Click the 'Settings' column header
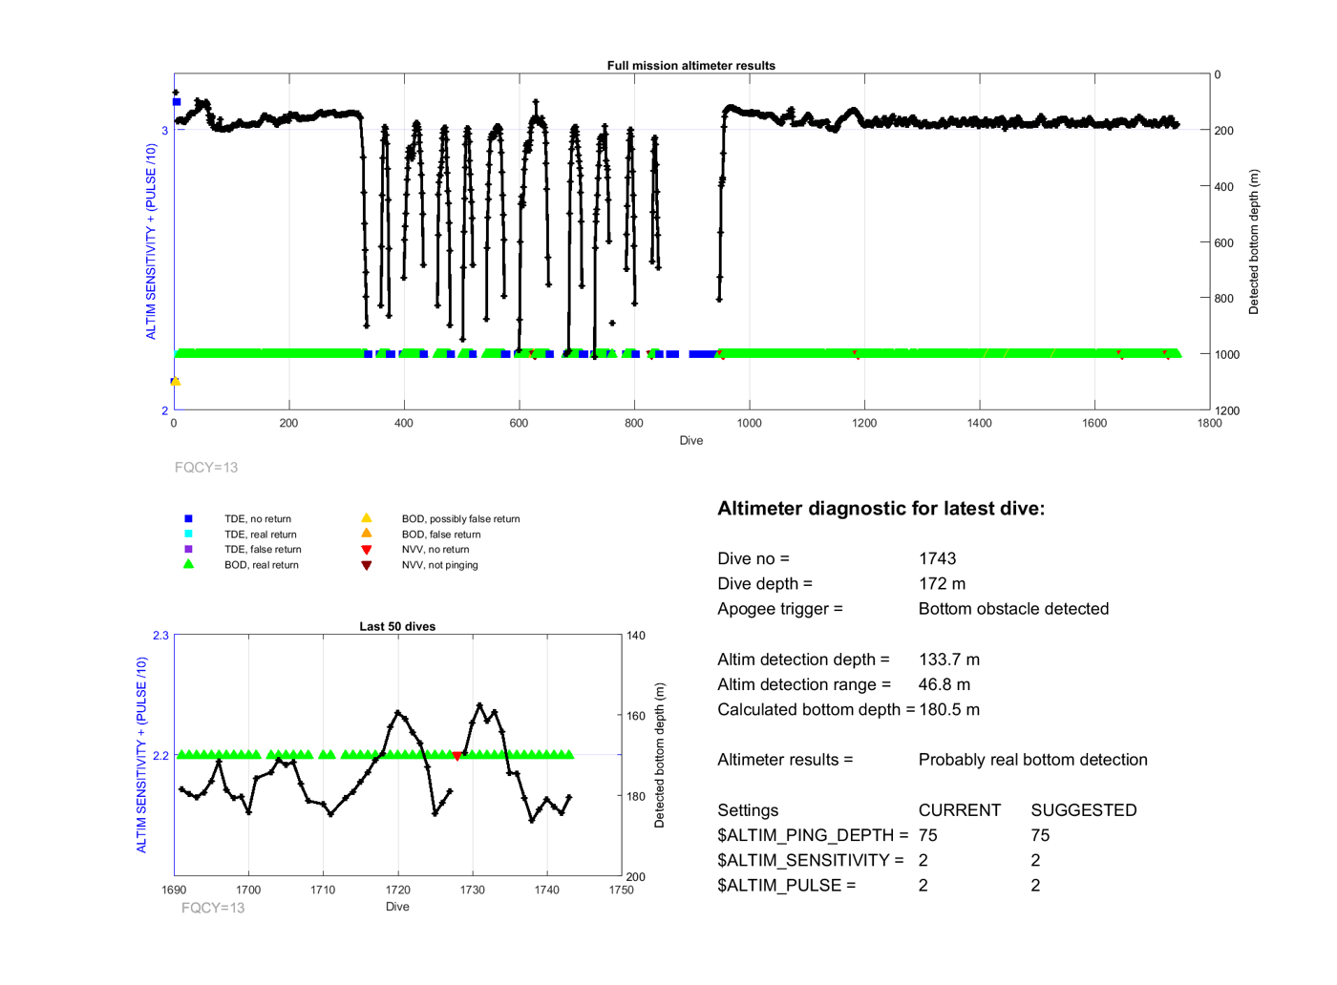 [x=748, y=810]
